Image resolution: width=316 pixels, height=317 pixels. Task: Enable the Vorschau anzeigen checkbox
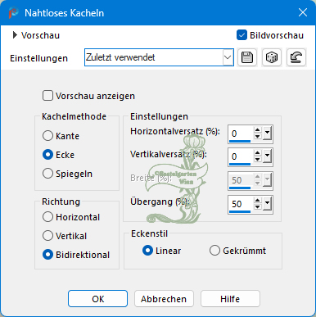click(x=47, y=96)
